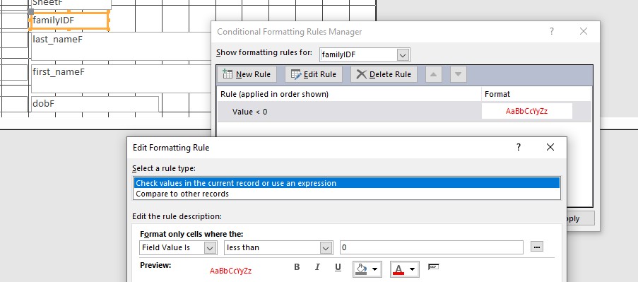Select the last_nameF text box on form
This screenshot has height=282, width=638.
point(121,46)
